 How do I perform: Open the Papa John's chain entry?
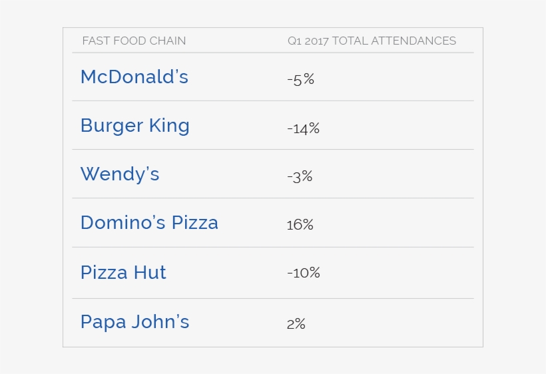135,322
